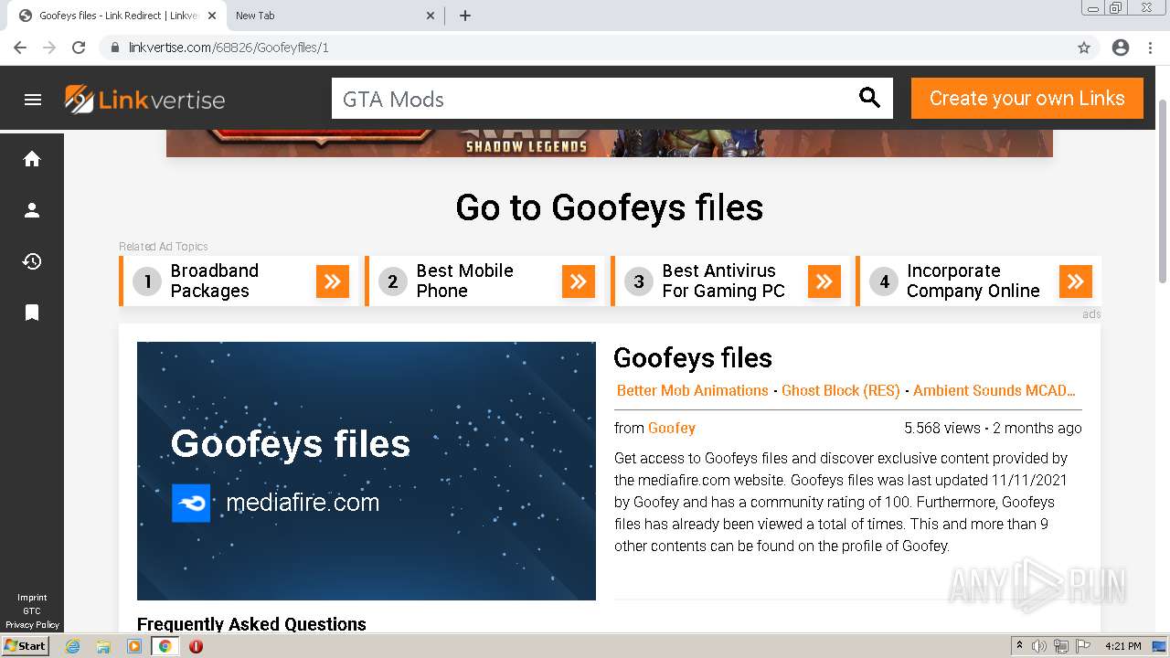Open a new tab with the plus button

coord(464,16)
